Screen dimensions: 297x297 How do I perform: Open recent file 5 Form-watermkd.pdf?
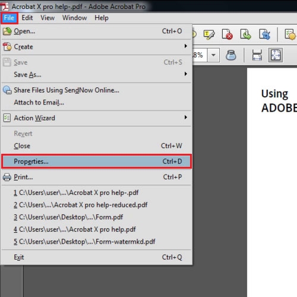[x=96, y=242]
